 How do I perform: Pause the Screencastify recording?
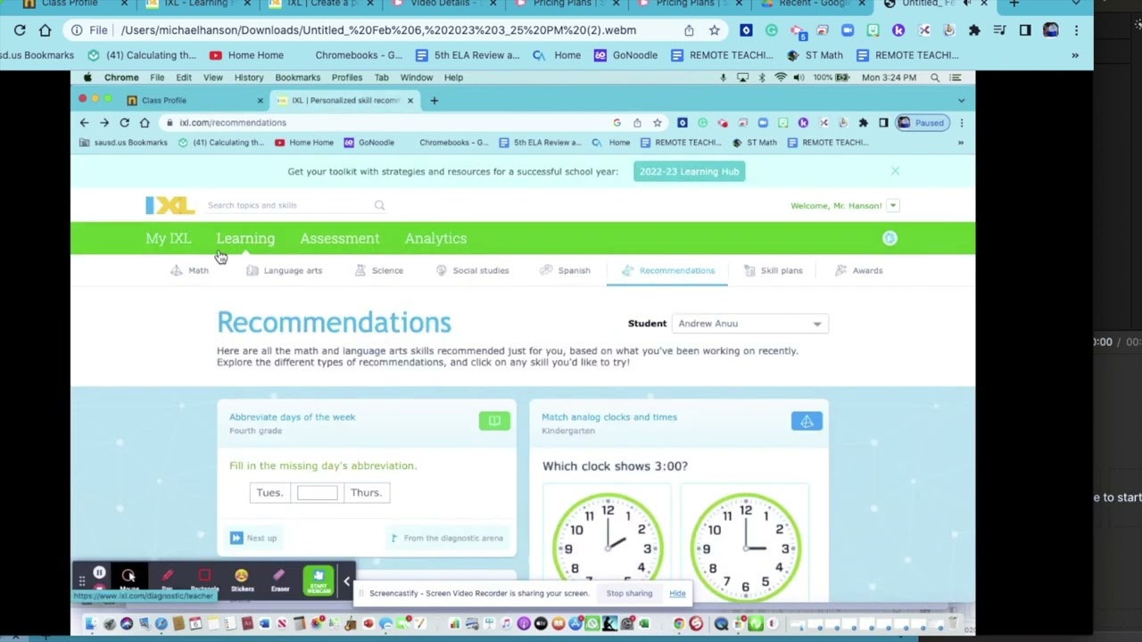tap(99, 573)
